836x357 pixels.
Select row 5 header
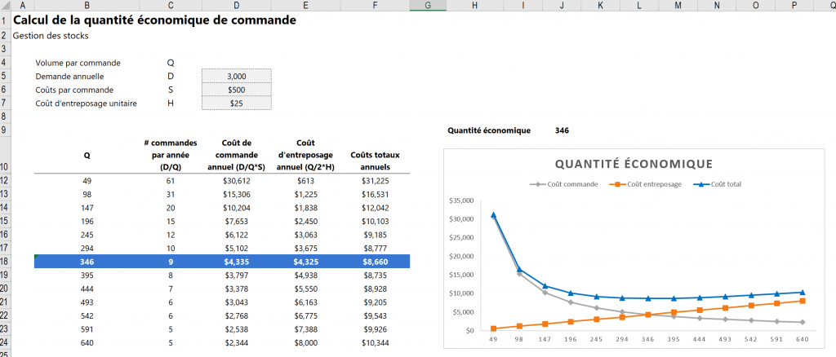point(5,76)
